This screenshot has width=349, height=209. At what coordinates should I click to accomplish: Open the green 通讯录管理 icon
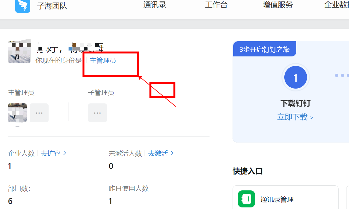click(x=246, y=199)
